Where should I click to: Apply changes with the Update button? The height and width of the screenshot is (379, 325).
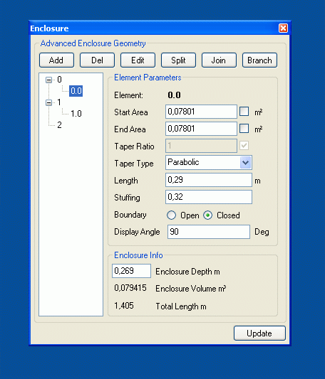pos(259,333)
